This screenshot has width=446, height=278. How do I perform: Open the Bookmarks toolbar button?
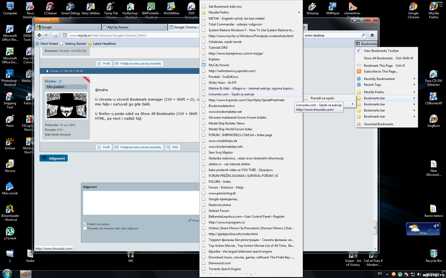(x=366, y=44)
